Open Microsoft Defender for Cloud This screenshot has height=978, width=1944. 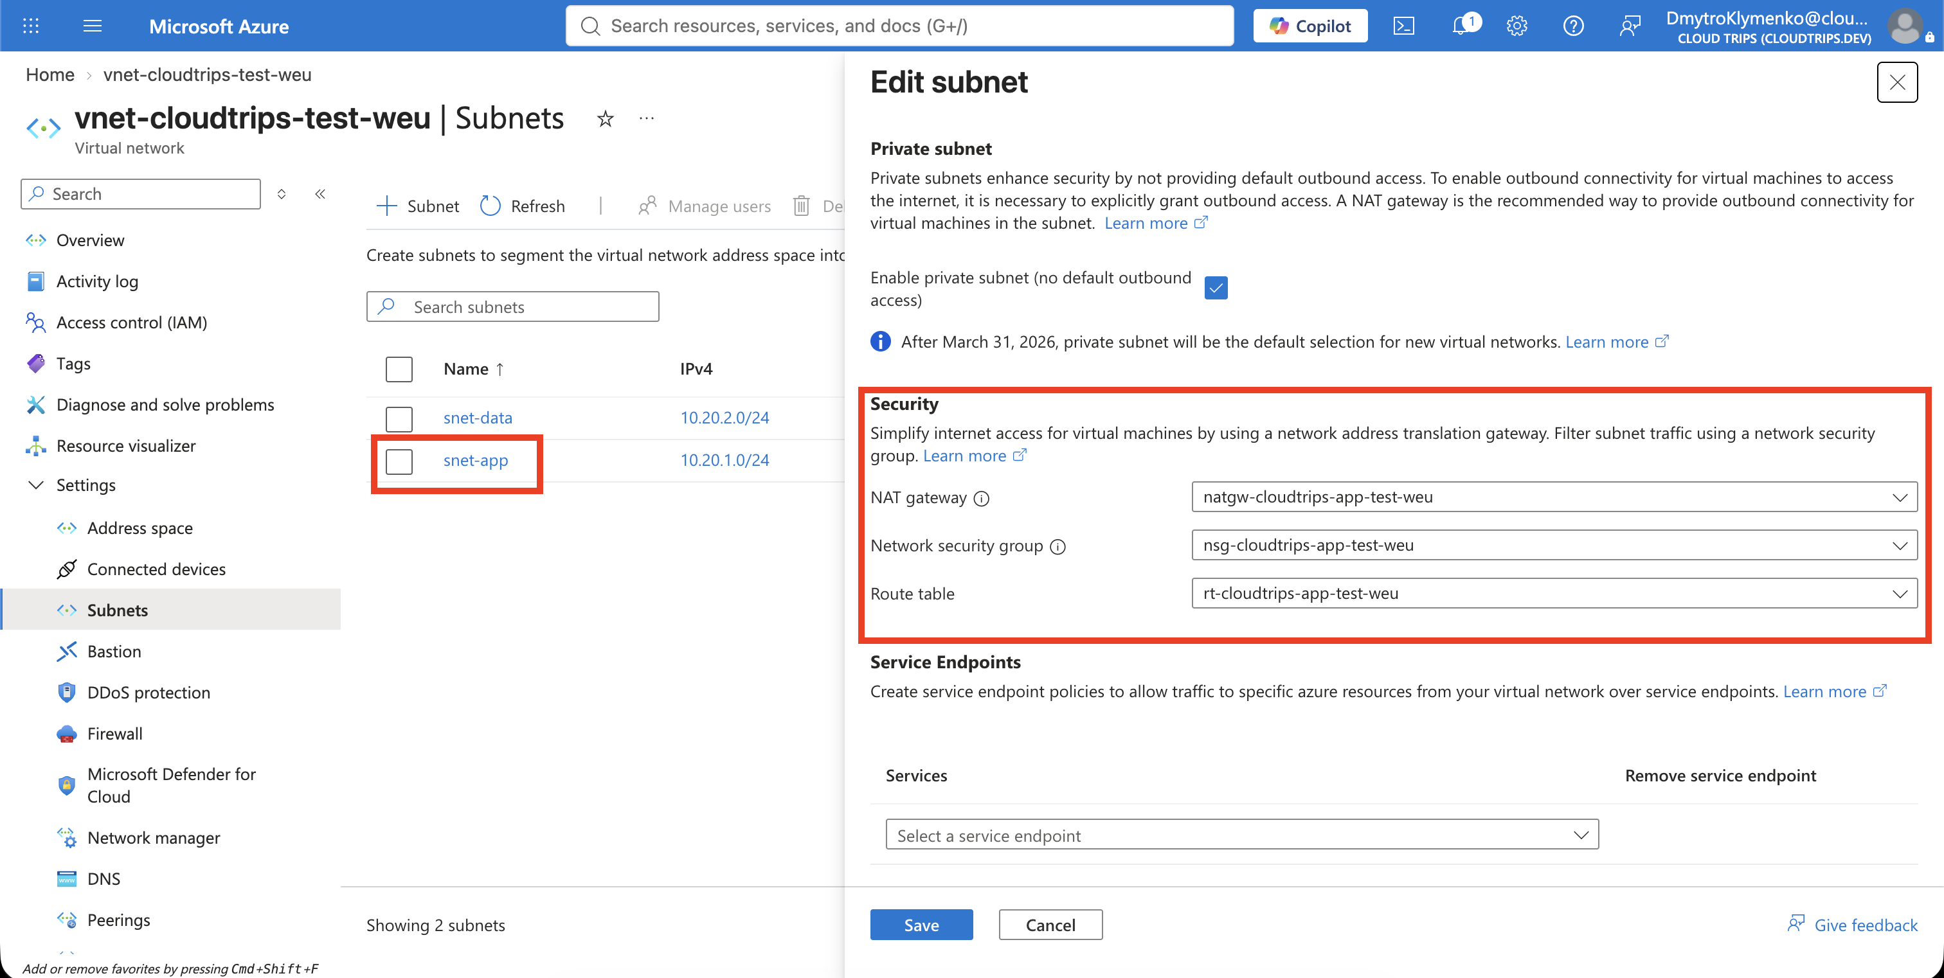[170, 786]
